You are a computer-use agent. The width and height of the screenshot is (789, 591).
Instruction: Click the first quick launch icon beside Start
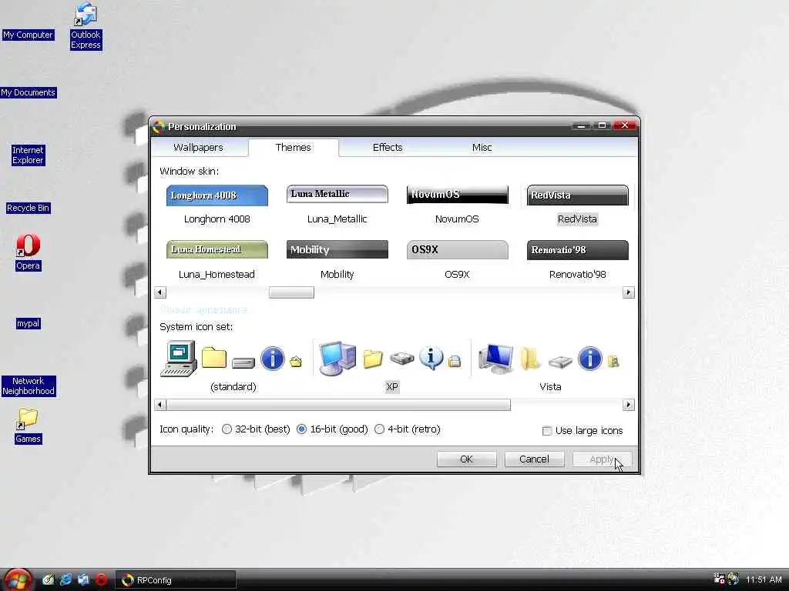(x=49, y=579)
